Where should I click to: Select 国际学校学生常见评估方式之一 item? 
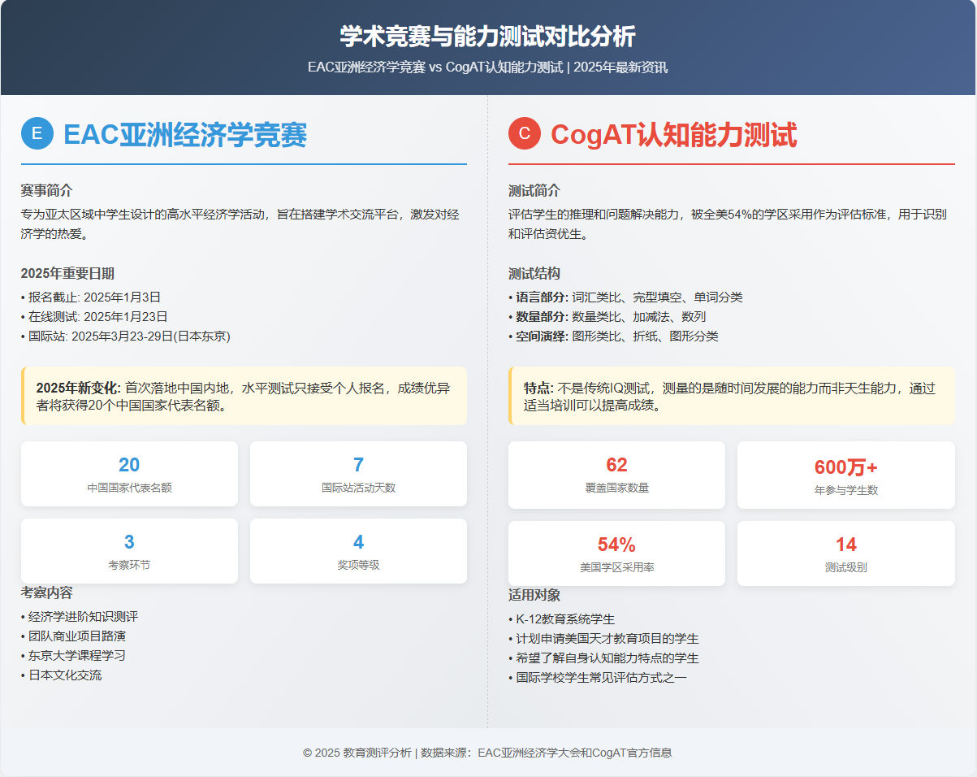[x=598, y=678]
